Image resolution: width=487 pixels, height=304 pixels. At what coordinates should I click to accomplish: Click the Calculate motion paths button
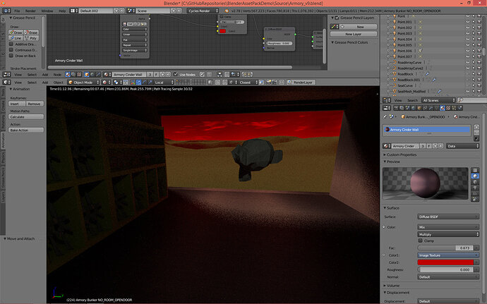tap(26, 117)
